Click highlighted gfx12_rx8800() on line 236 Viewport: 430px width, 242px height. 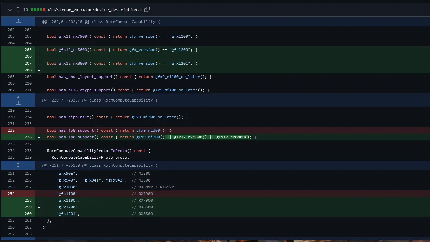point(232,137)
